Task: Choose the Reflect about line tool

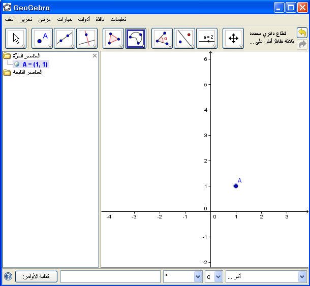Action: [184, 39]
